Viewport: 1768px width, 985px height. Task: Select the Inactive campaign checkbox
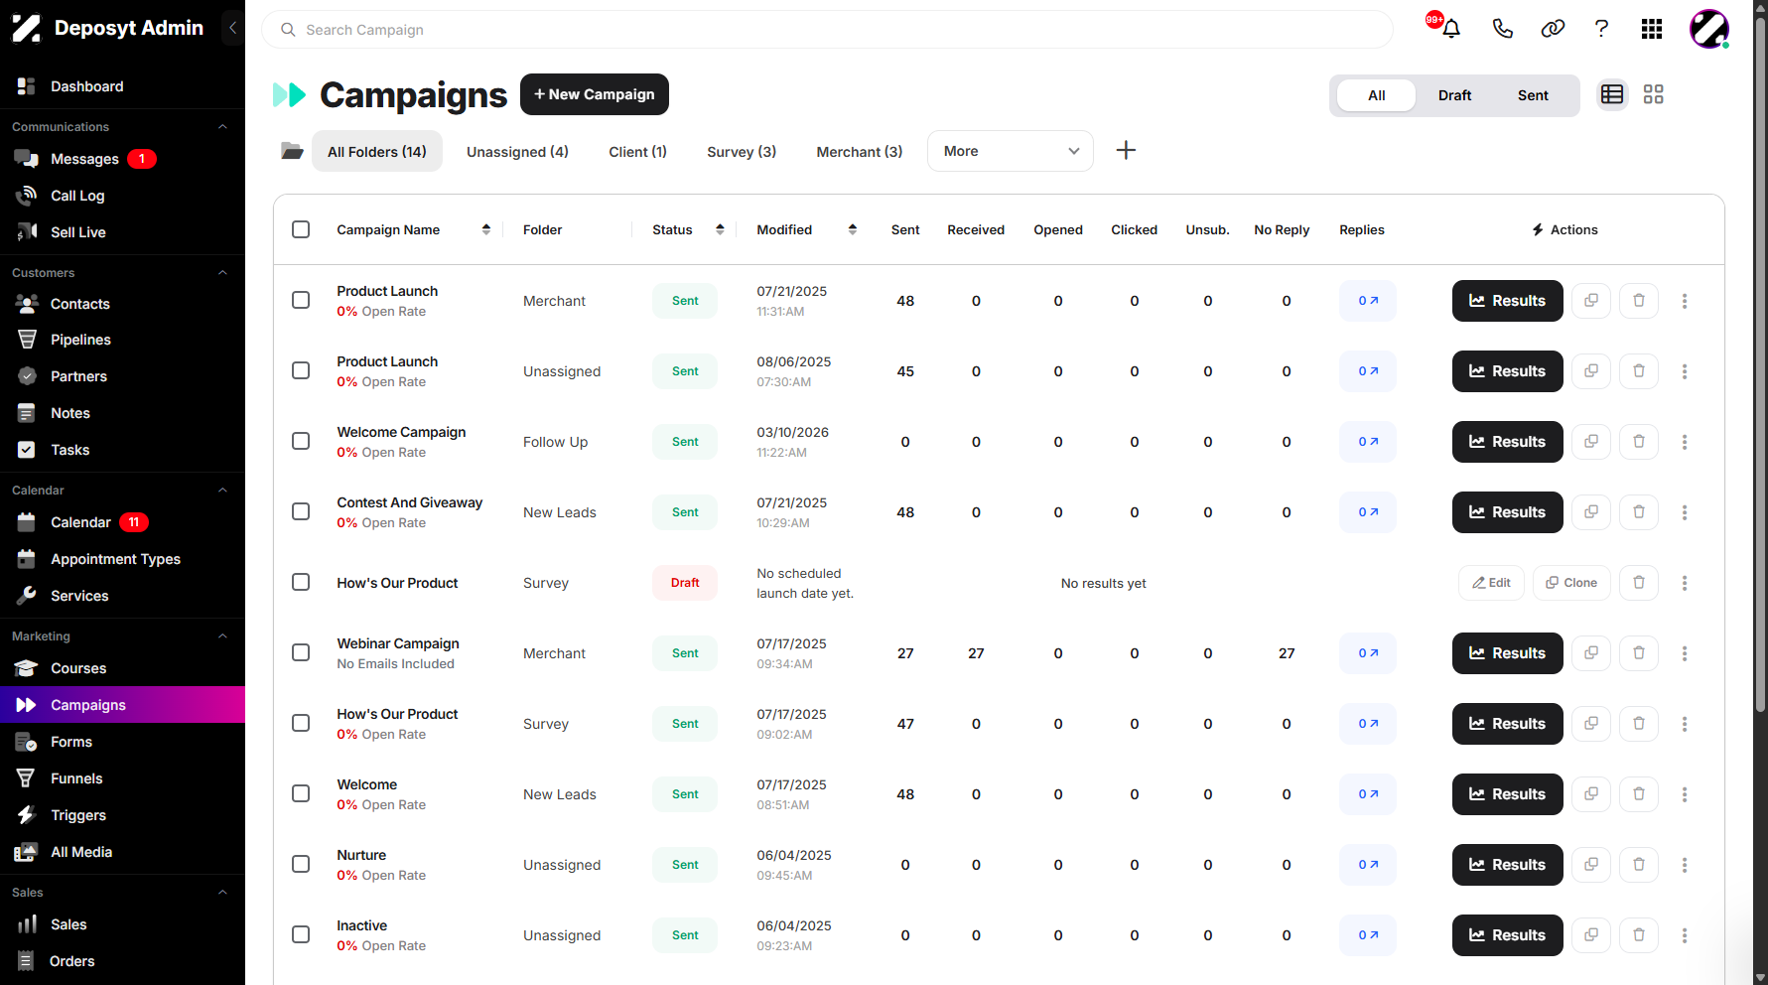tap(301, 934)
